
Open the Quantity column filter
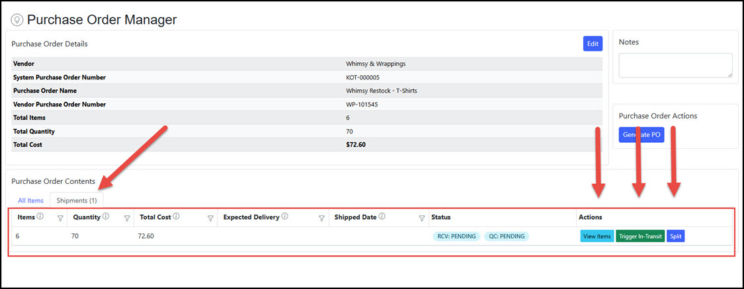[x=127, y=218]
